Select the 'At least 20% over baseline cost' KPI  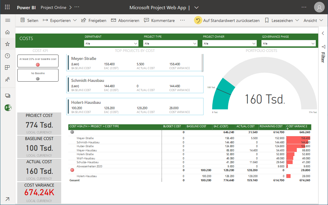tap(38, 61)
